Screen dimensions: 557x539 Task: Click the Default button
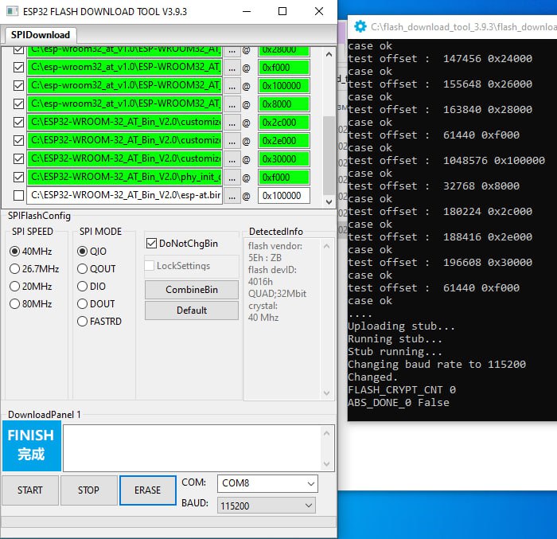[192, 311]
